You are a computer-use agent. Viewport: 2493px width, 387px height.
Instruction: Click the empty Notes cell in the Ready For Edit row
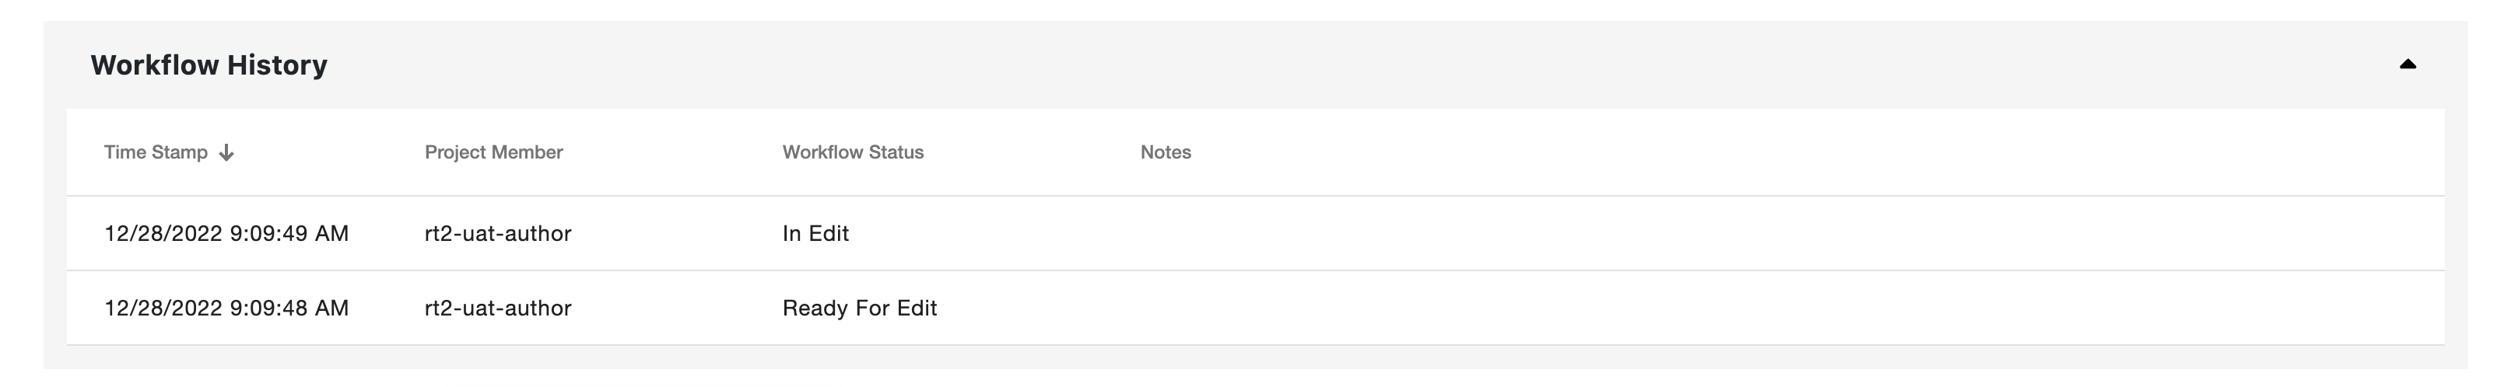pyautogui.click(x=1790, y=308)
